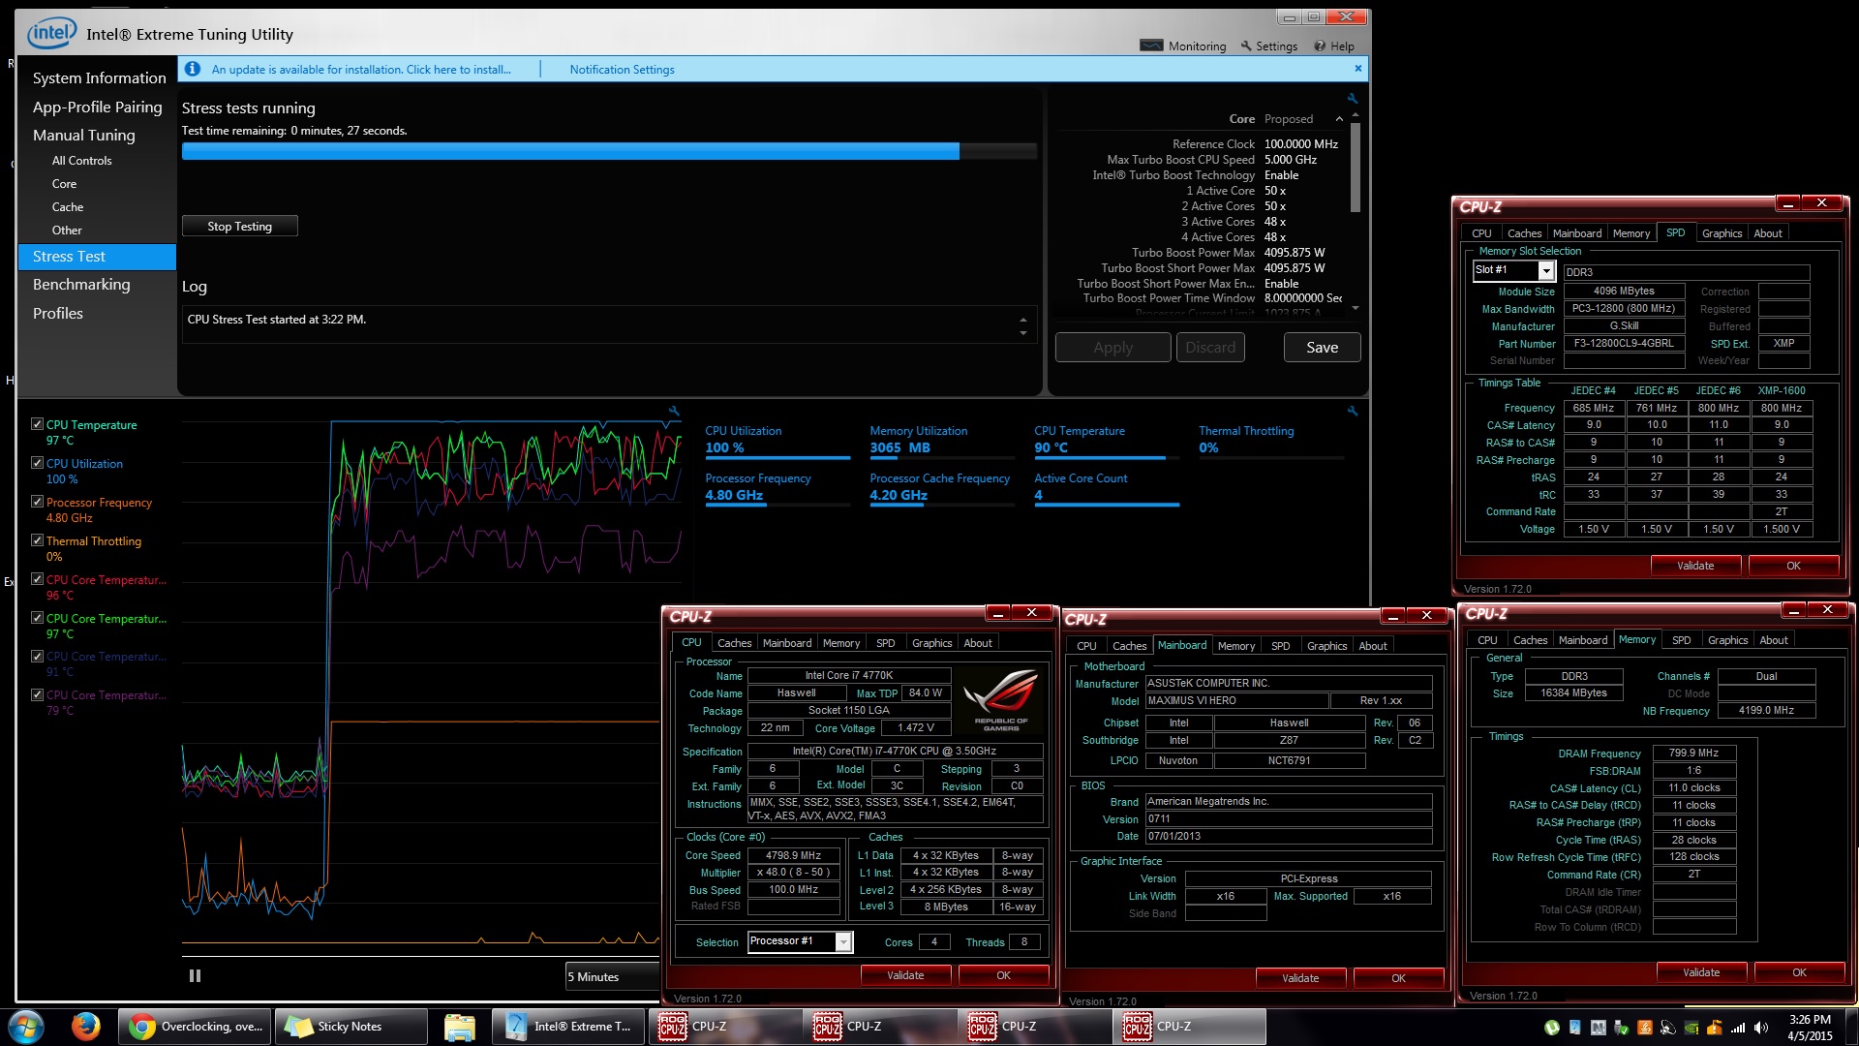Click the ROG logo in CPU-Z CPU window
1859x1046 pixels.
click(1001, 700)
